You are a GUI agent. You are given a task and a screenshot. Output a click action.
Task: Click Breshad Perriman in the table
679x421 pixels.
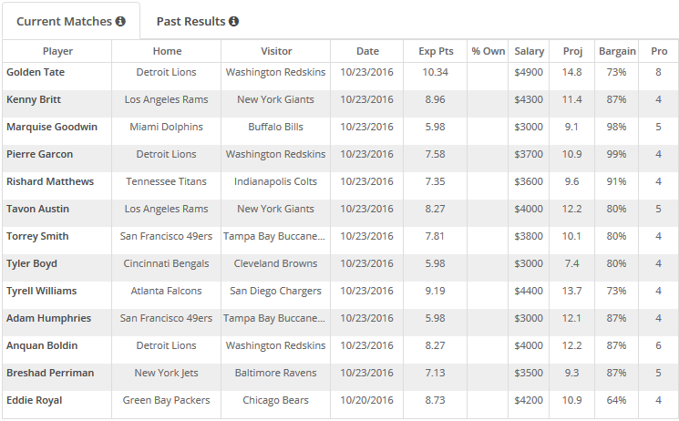point(50,373)
